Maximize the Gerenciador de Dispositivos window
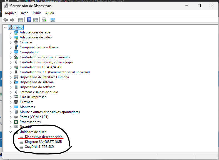 199,6
